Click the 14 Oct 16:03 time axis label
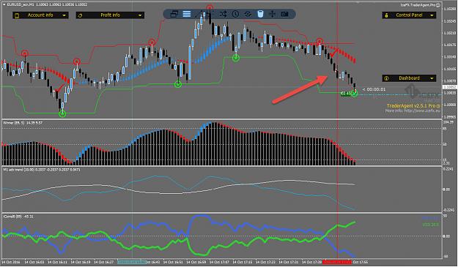The height and width of the screenshot is (267, 458). click(34, 263)
